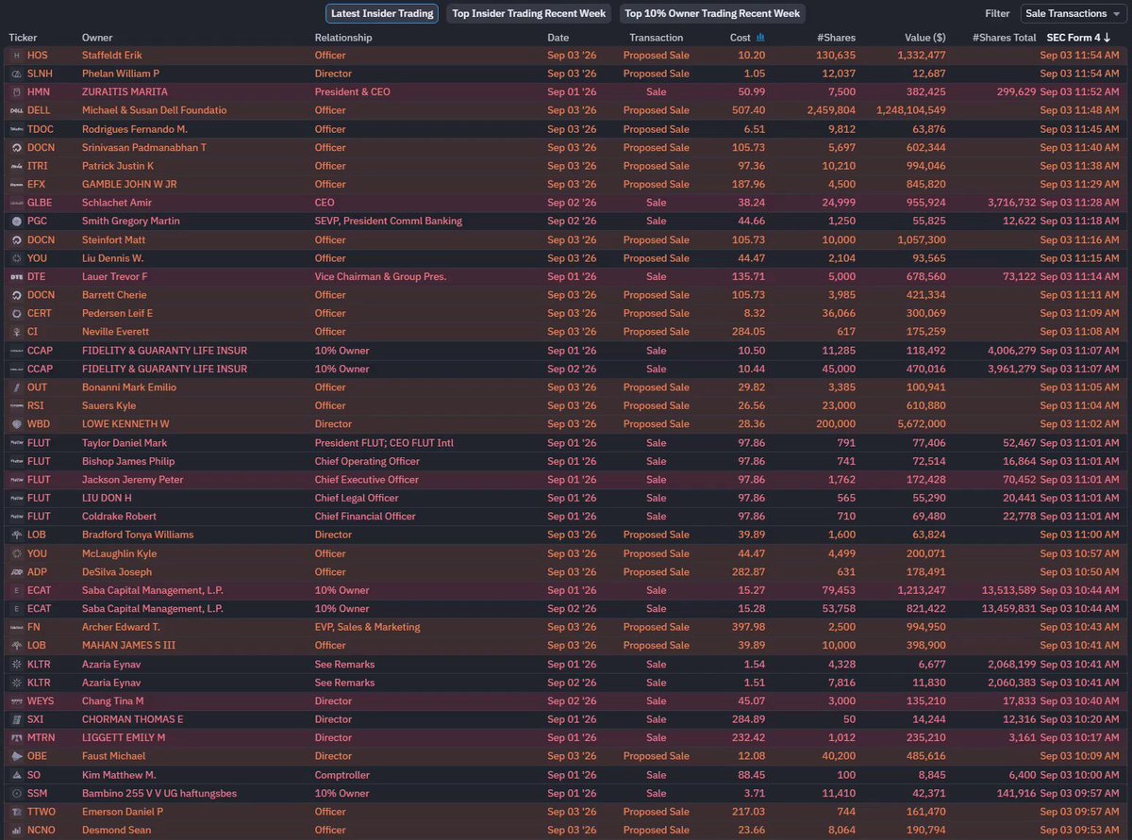Click the HMN company logo icon

tap(16, 92)
